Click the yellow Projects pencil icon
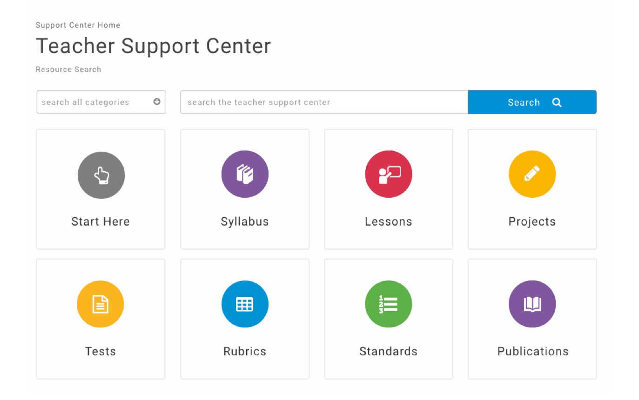The width and height of the screenshot is (639, 400). (x=532, y=174)
